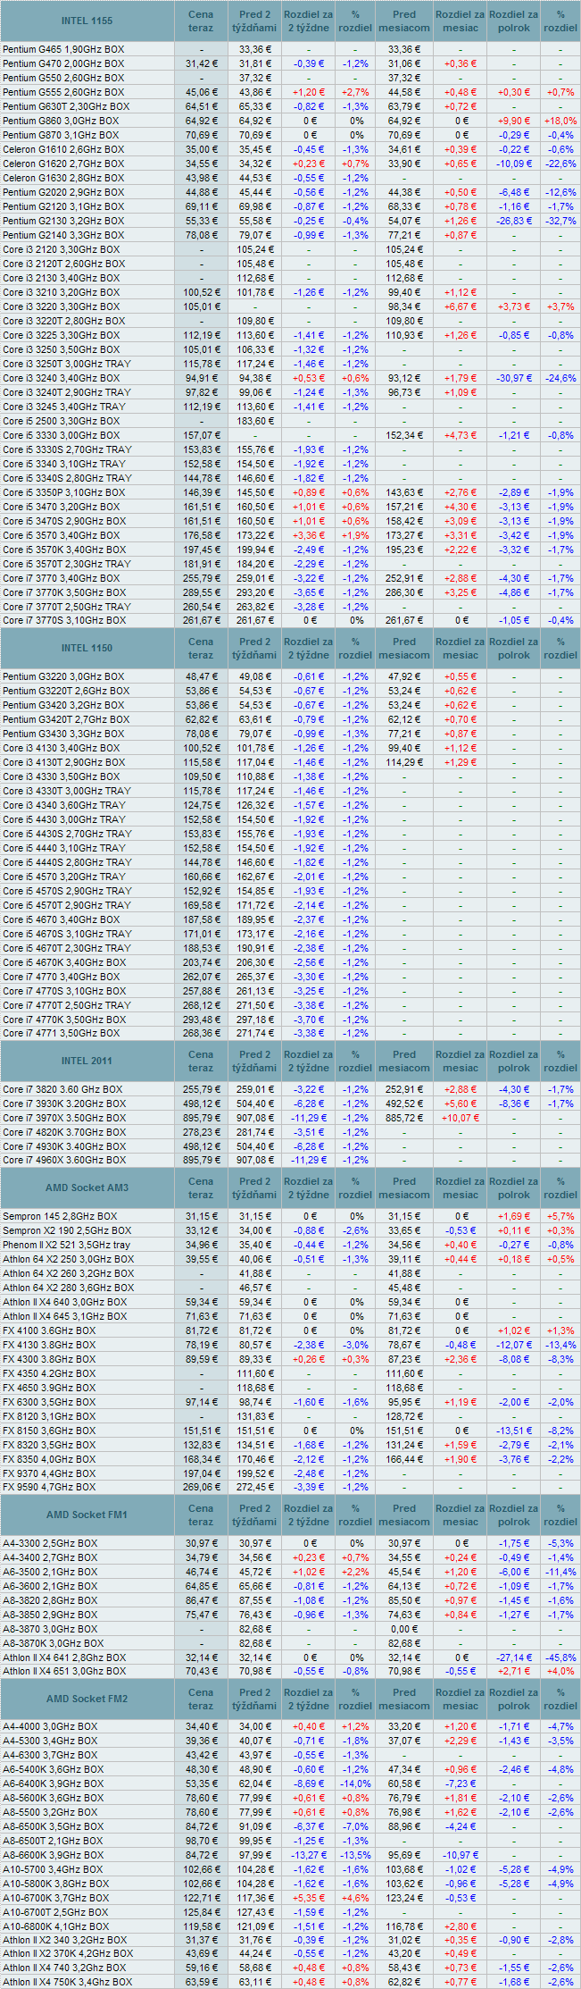Select Pentium G3220 3,0GHz BOX row

coord(63,676)
